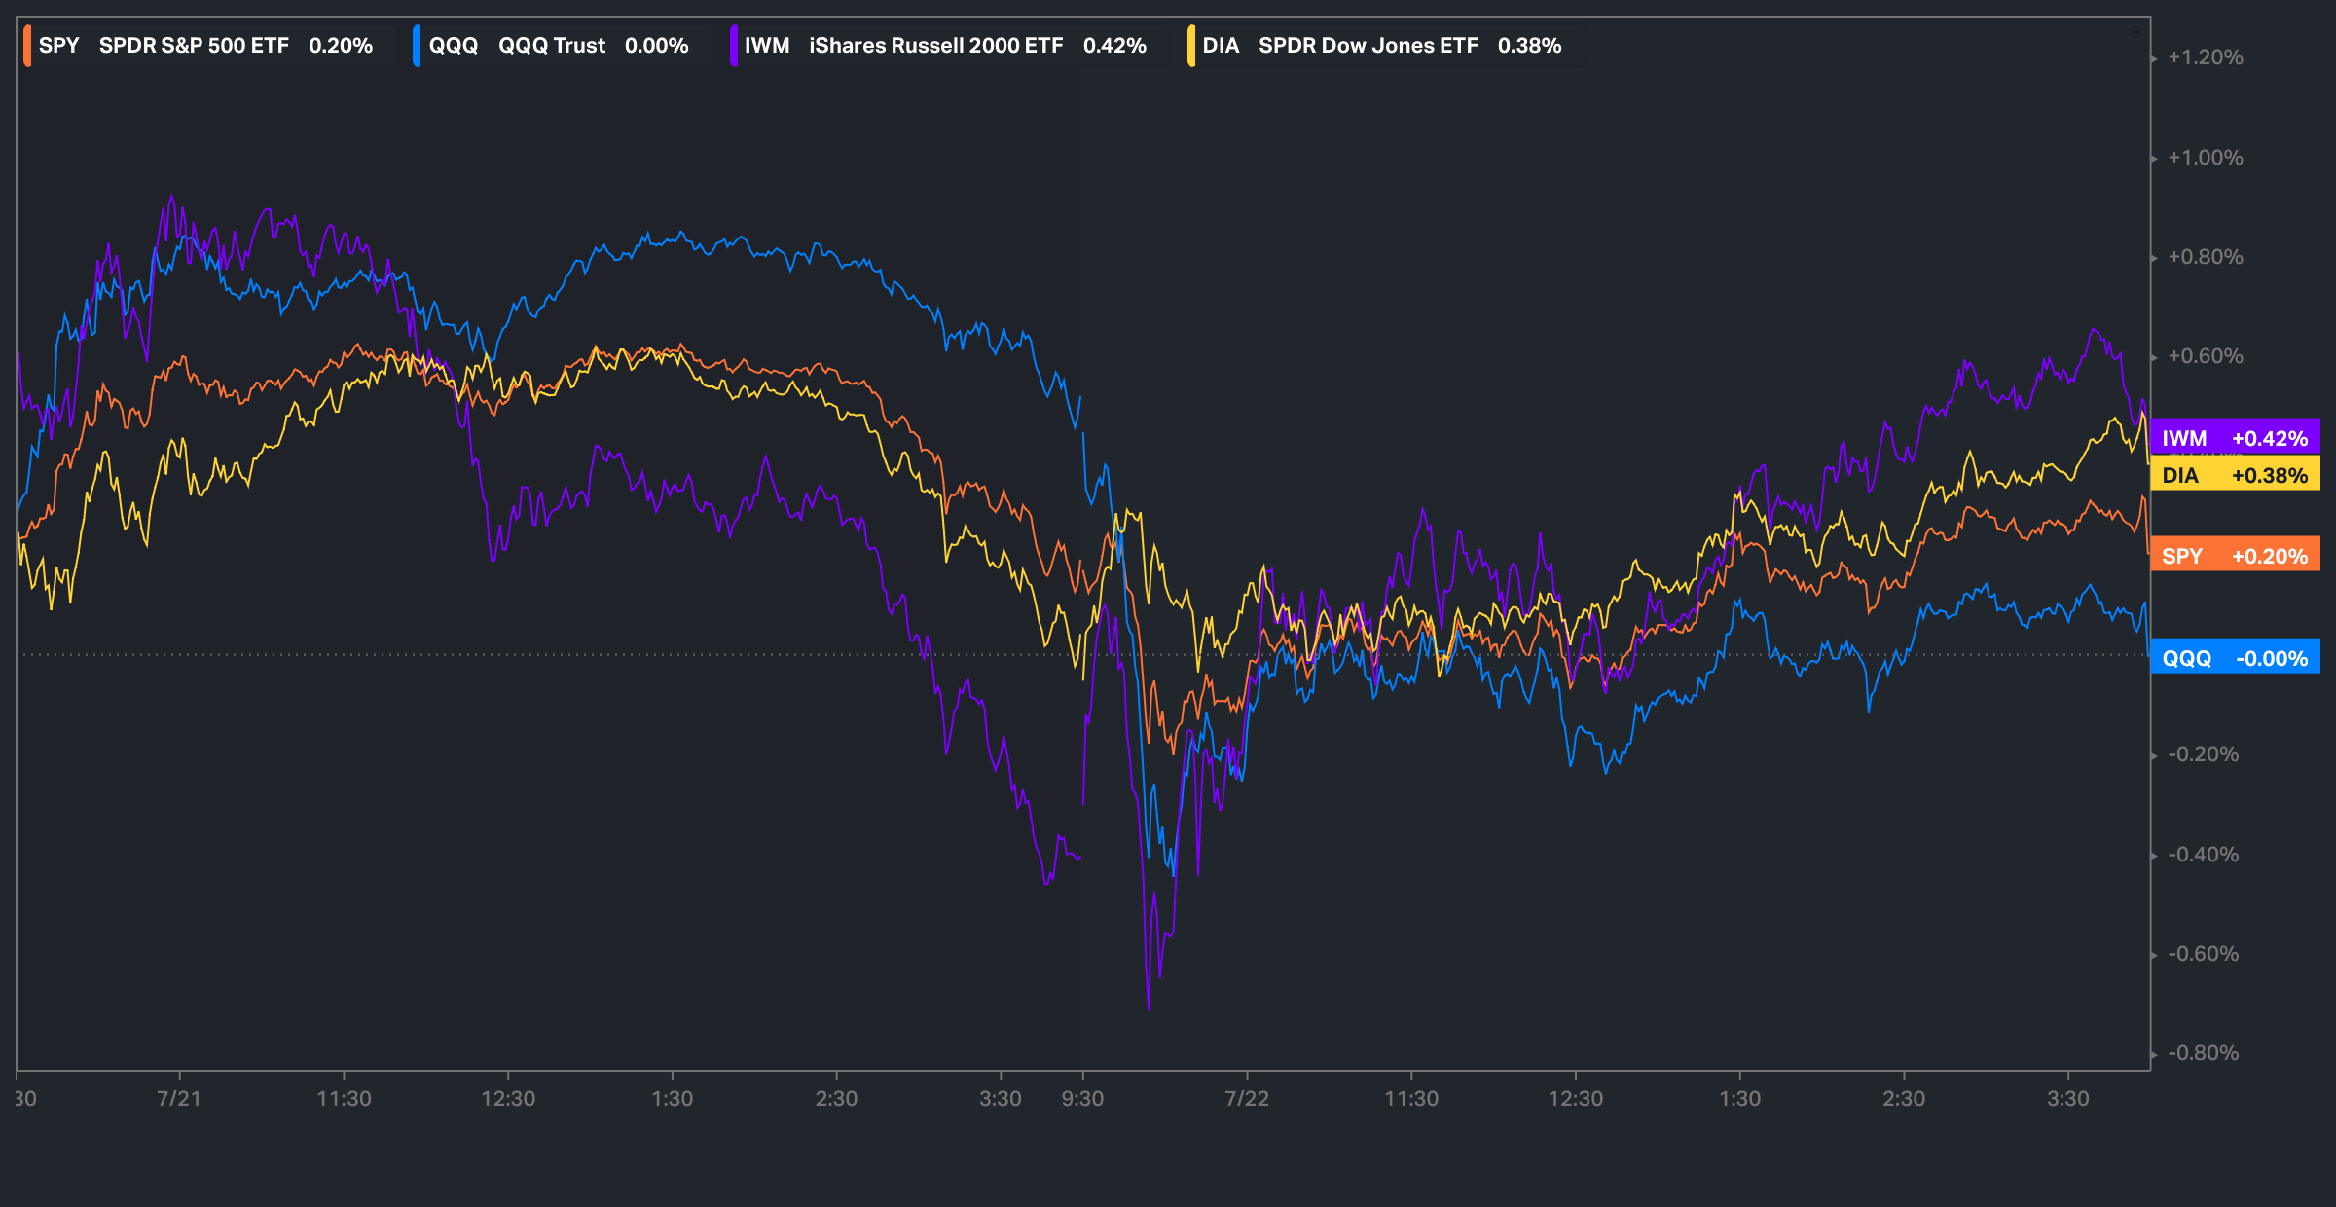Click the 7/21 date marker on time axis
Image resolution: width=2336 pixels, height=1207 pixels.
pyautogui.click(x=179, y=1099)
